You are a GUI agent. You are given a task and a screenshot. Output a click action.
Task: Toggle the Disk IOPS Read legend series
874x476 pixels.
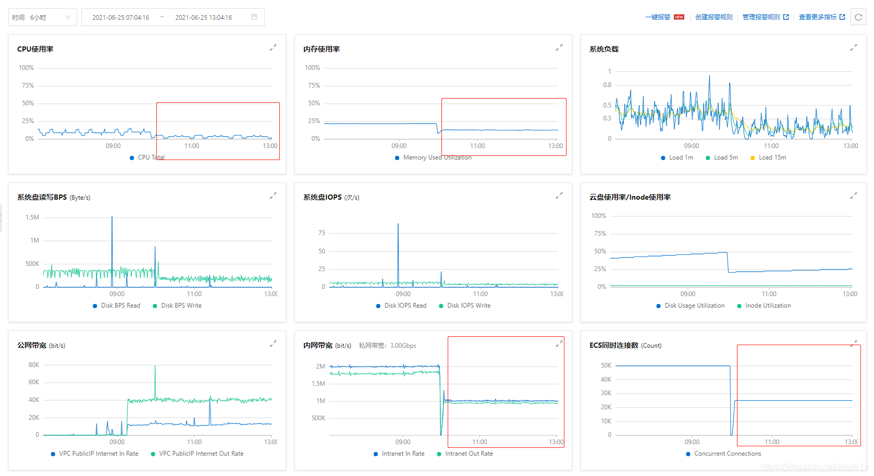pyautogui.click(x=401, y=306)
